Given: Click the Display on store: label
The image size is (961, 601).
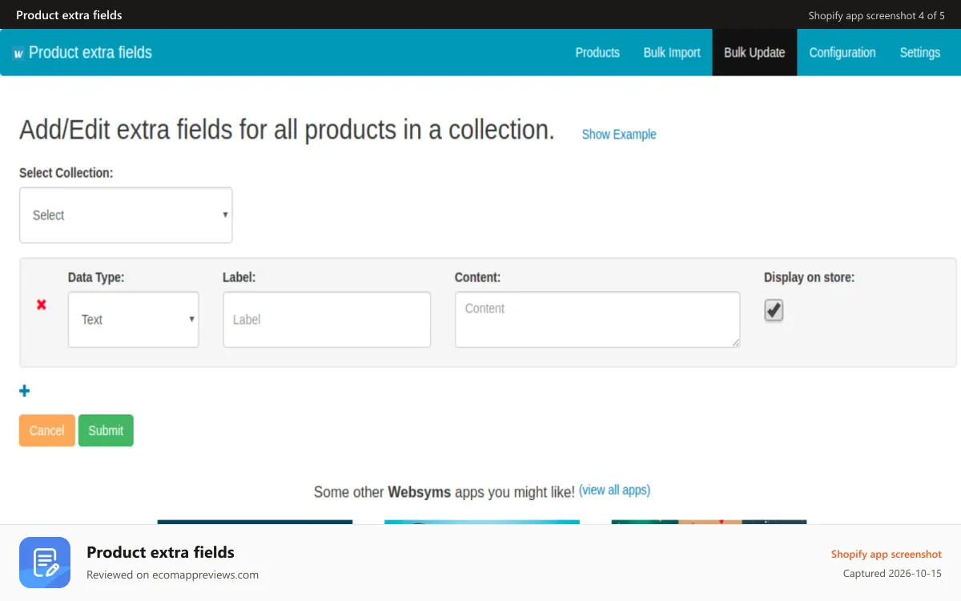Looking at the screenshot, I should pyautogui.click(x=809, y=277).
